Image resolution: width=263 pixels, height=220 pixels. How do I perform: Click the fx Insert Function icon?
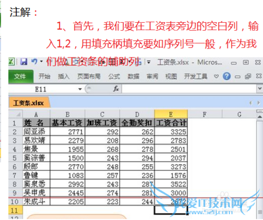point(116,89)
